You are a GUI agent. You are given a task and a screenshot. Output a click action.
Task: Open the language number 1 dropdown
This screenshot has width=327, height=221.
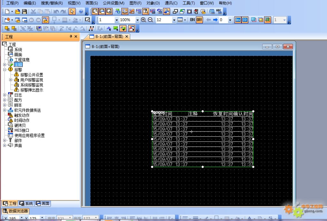click(285, 20)
